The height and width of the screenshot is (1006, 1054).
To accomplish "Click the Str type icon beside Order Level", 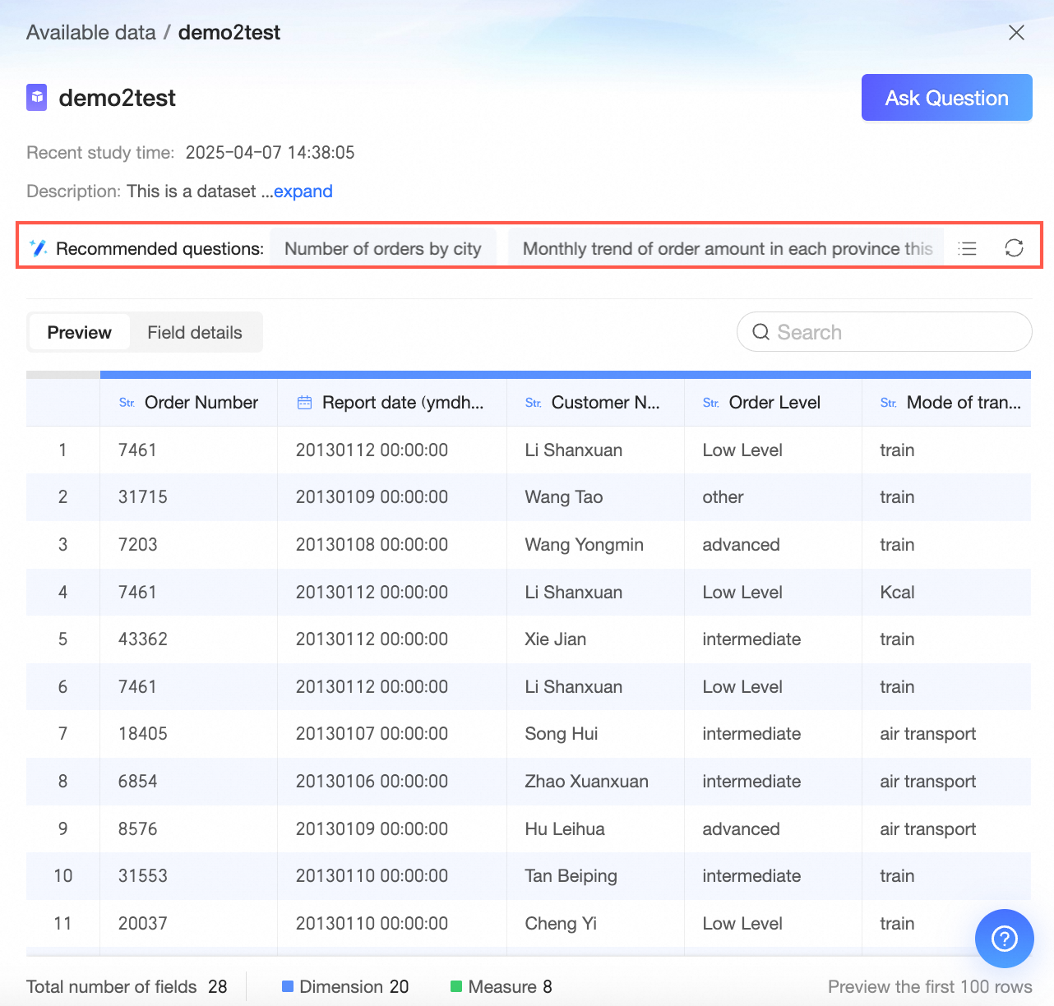I will [x=711, y=403].
